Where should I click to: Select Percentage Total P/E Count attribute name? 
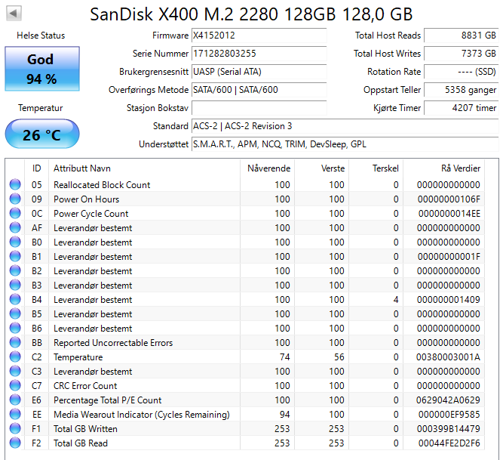(x=108, y=400)
